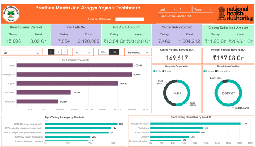This screenshot has width=256, height=147.
Task: Open the wide All state filter dropdown
Action: pyautogui.click(x=22, y=53)
